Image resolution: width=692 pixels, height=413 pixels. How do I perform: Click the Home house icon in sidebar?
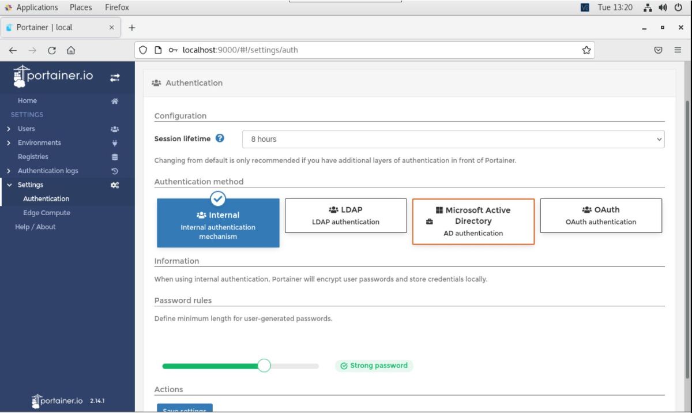pos(115,101)
